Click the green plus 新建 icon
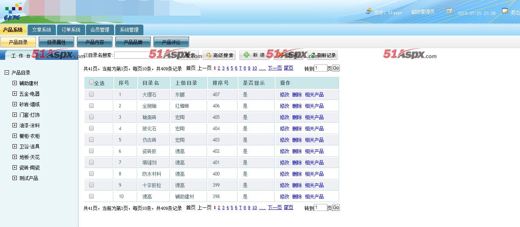 click(247, 55)
